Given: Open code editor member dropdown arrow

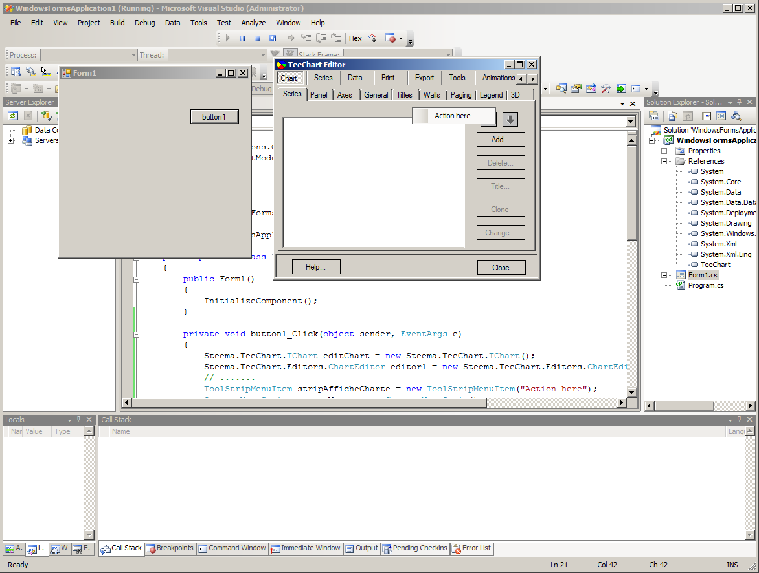Looking at the screenshot, I should click(x=630, y=122).
